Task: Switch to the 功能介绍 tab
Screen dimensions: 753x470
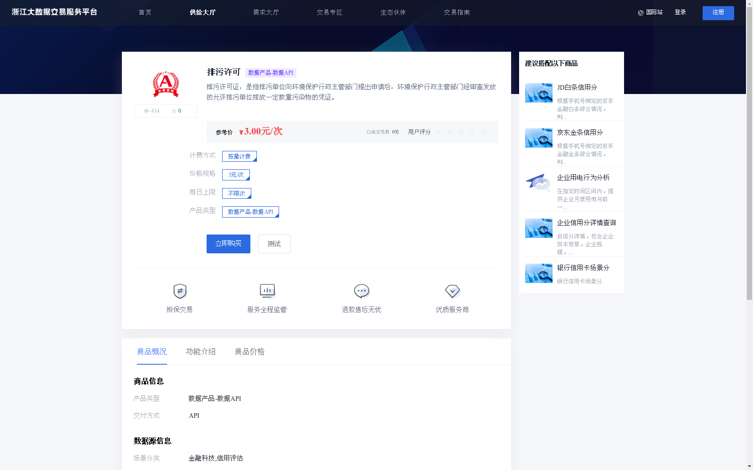Action: 201,352
